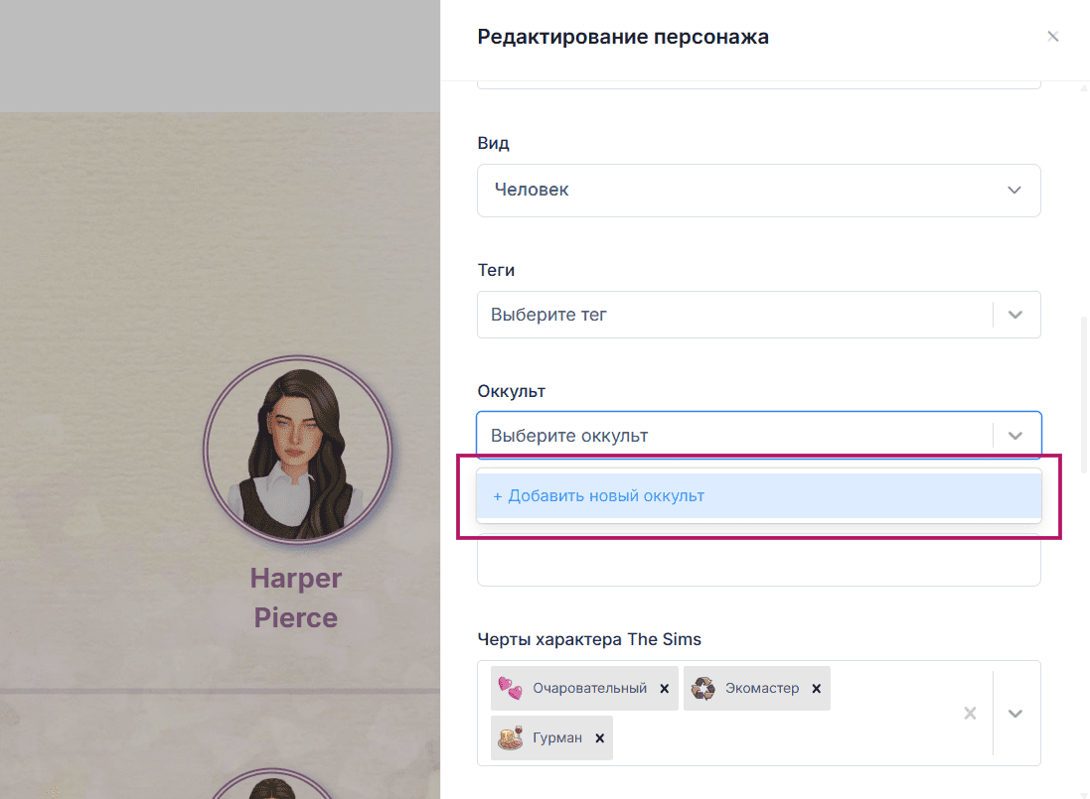Close the character editing panel
The height and width of the screenshot is (799, 1090).
(x=1052, y=36)
